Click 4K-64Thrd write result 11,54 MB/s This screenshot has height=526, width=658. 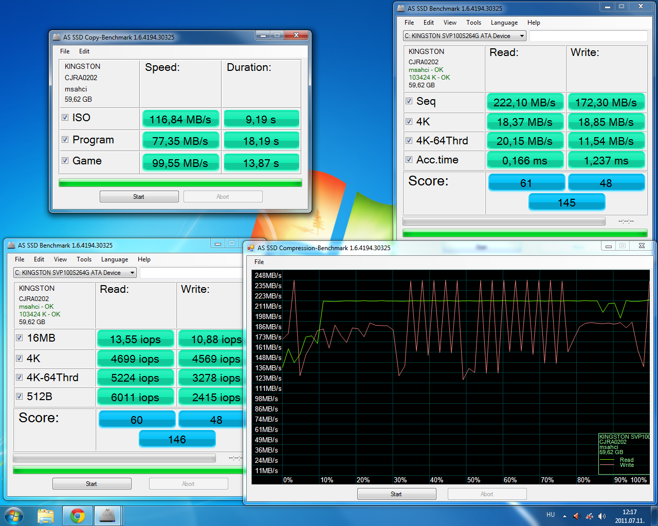606,141
